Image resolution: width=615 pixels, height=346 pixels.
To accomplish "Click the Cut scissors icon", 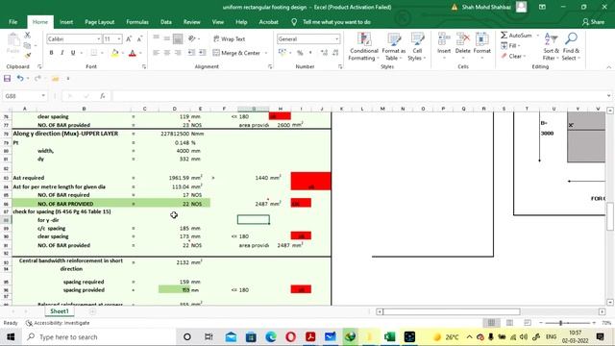I will pyautogui.click(x=28, y=36).
